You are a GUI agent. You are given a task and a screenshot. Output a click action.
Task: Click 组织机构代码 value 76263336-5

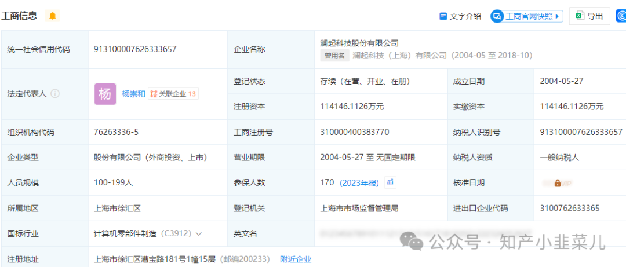pos(116,132)
